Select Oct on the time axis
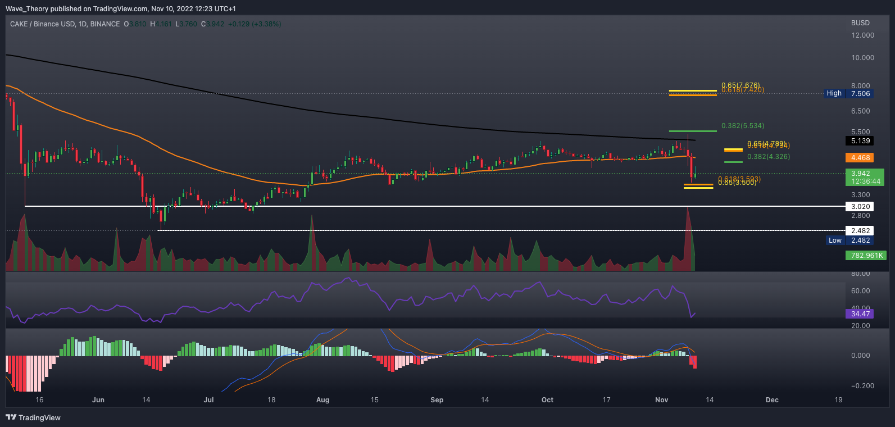 coord(547,400)
